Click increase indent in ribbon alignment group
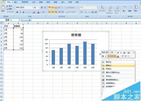This screenshot has height=101, width=141. [x=63, y=12]
